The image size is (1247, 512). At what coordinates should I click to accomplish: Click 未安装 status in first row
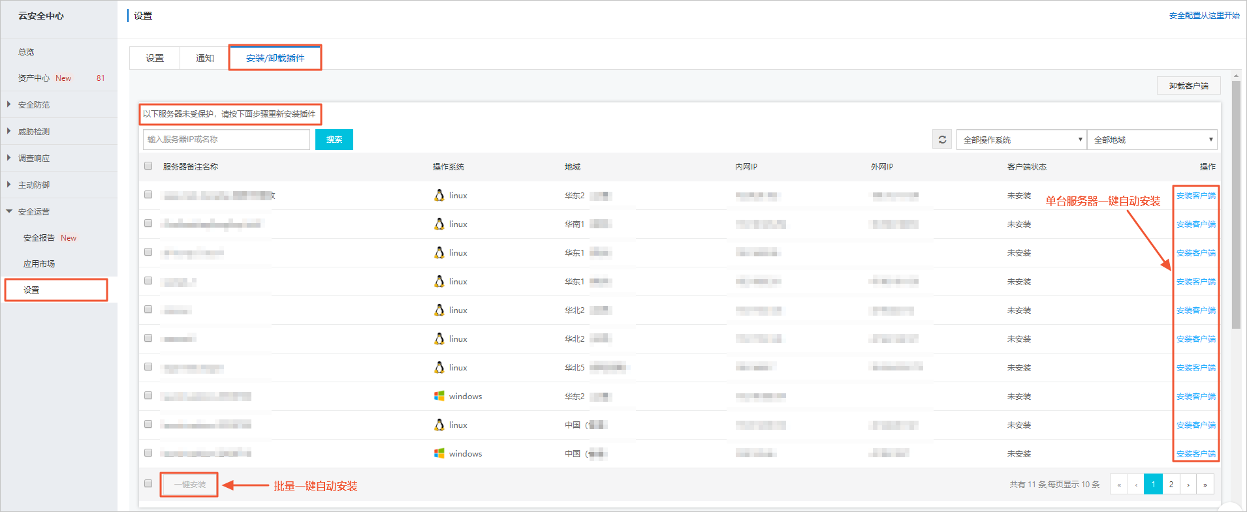click(x=1018, y=195)
